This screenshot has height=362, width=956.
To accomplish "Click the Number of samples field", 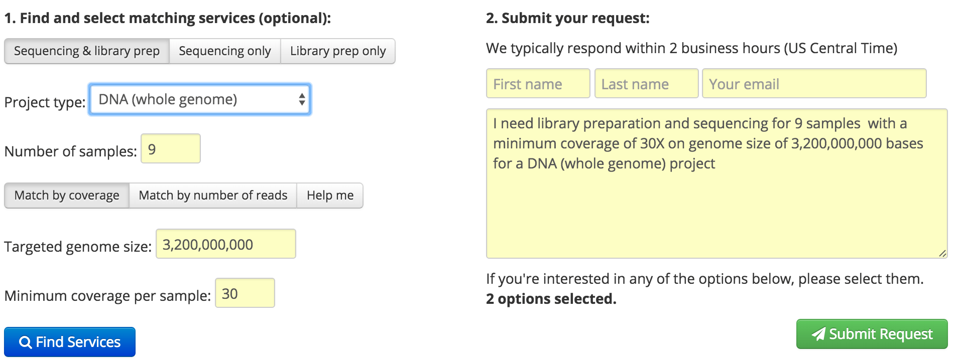I will click(x=170, y=148).
